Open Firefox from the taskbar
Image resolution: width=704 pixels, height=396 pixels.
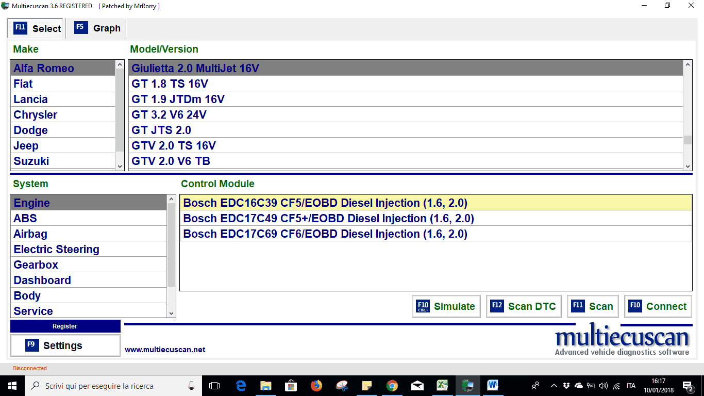click(316, 386)
